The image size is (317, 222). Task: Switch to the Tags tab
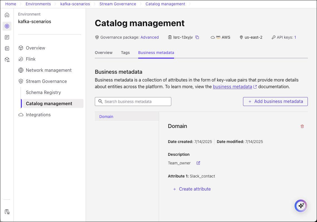point(125,53)
